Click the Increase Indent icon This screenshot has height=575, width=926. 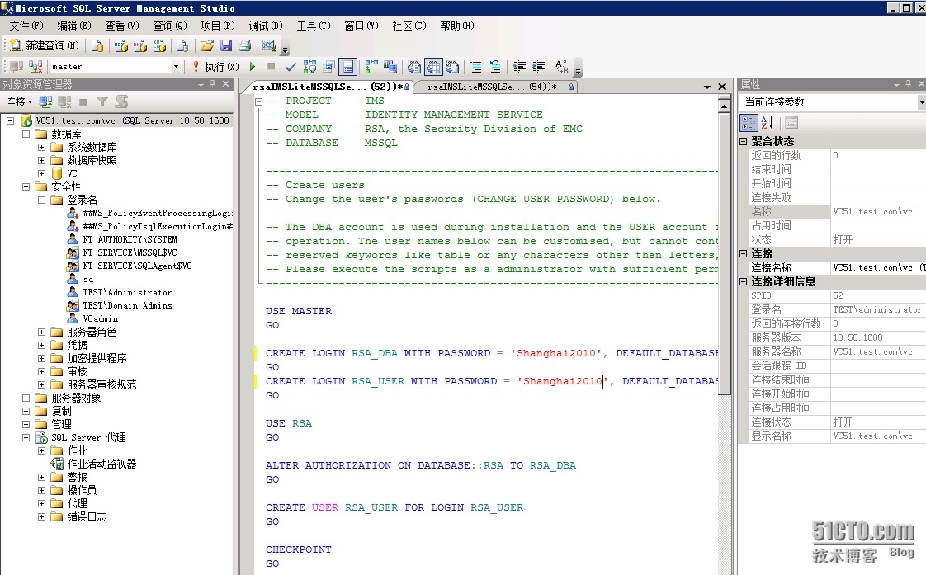[539, 67]
